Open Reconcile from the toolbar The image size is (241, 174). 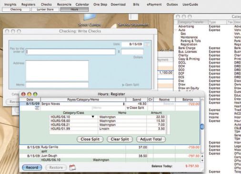(64, 4)
